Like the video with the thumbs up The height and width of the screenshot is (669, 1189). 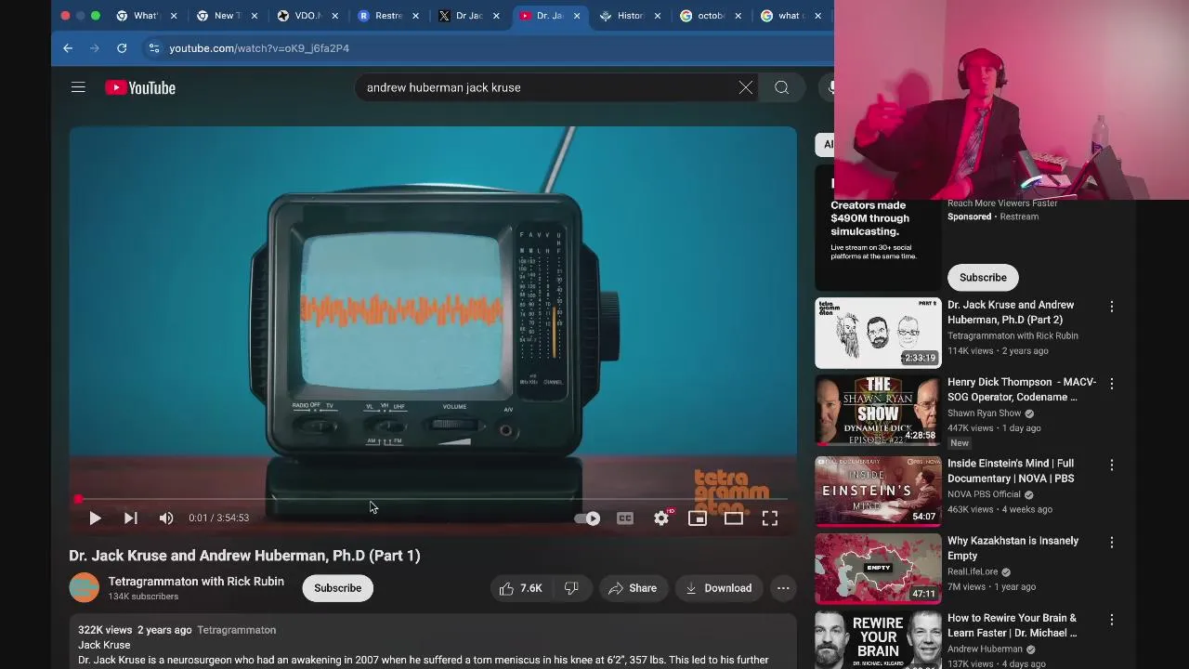pyautogui.click(x=521, y=588)
